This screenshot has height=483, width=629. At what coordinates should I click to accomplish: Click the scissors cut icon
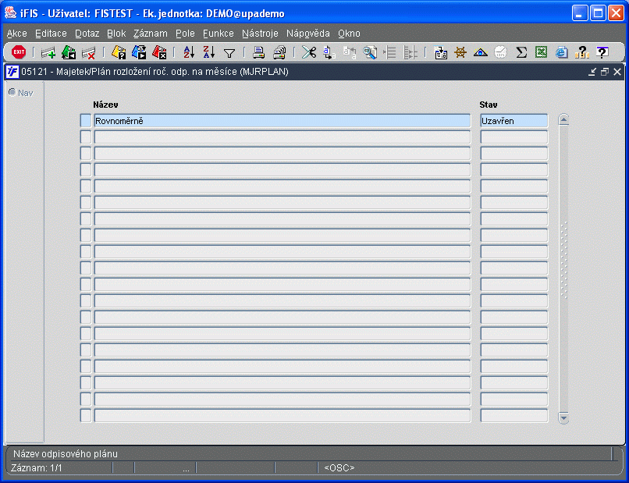tap(309, 52)
